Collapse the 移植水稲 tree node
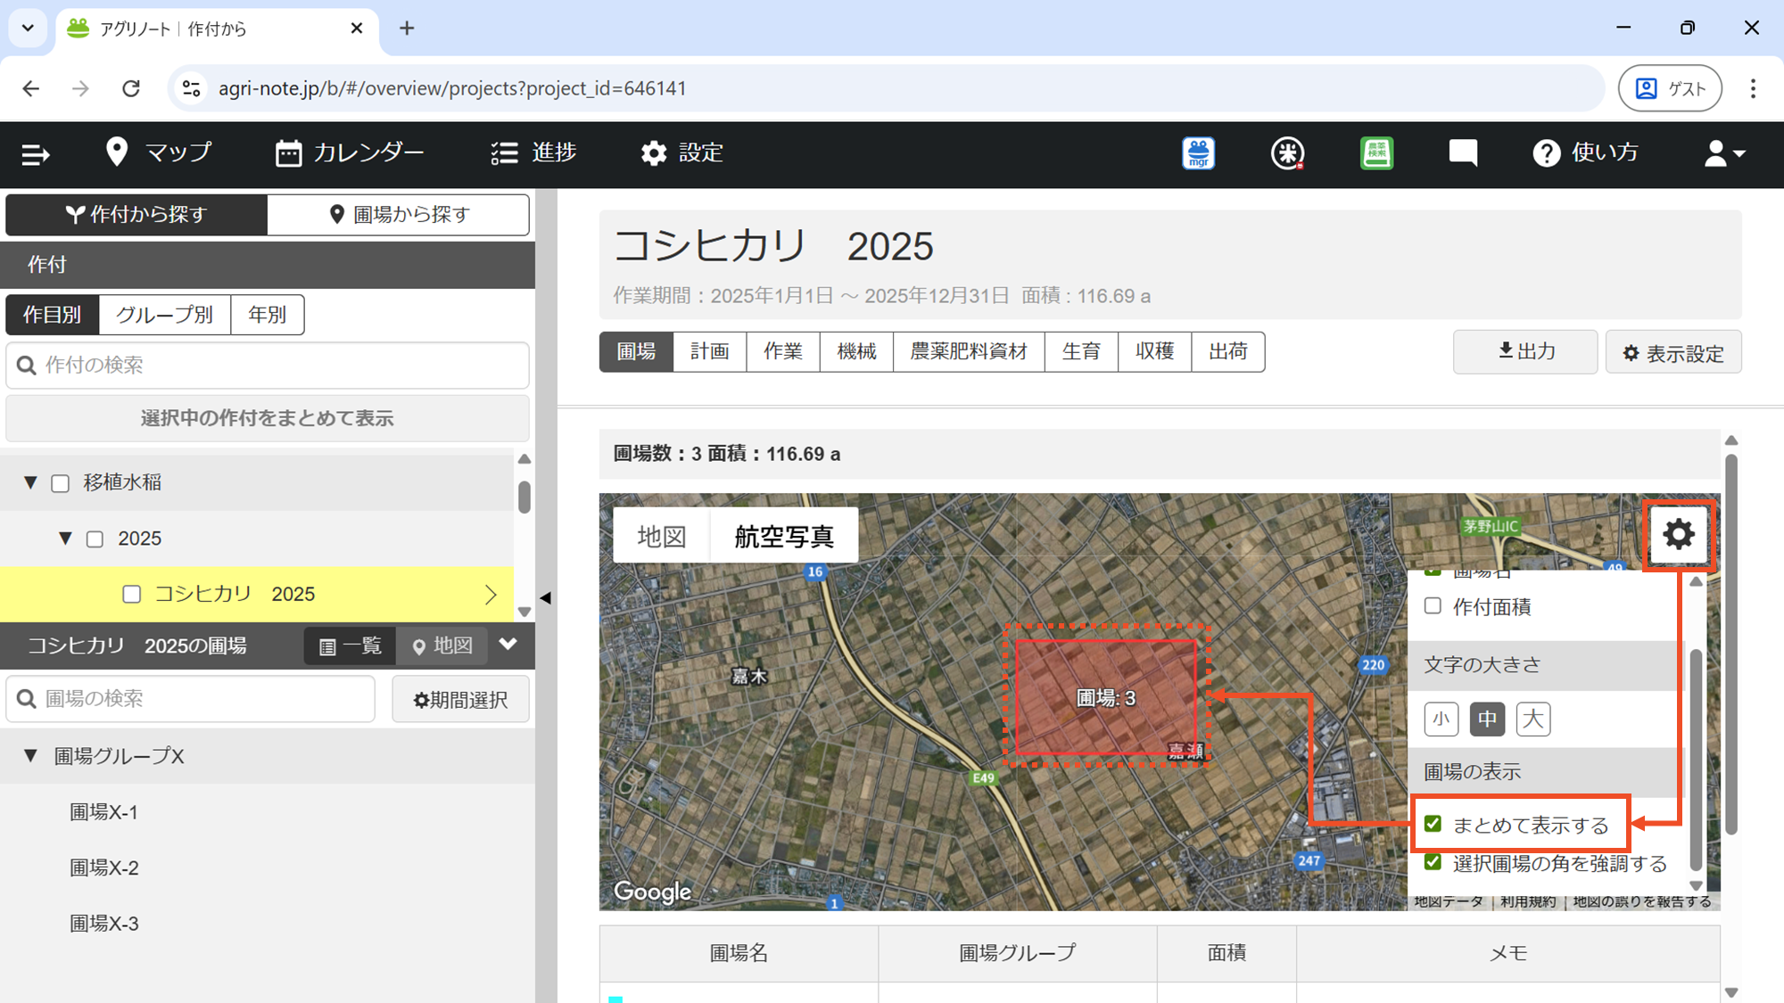Image resolution: width=1784 pixels, height=1003 pixels. (x=30, y=482)
